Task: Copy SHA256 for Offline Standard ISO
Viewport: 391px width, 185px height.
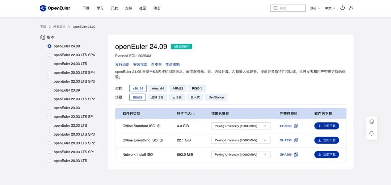Action: tap(296, 126)
